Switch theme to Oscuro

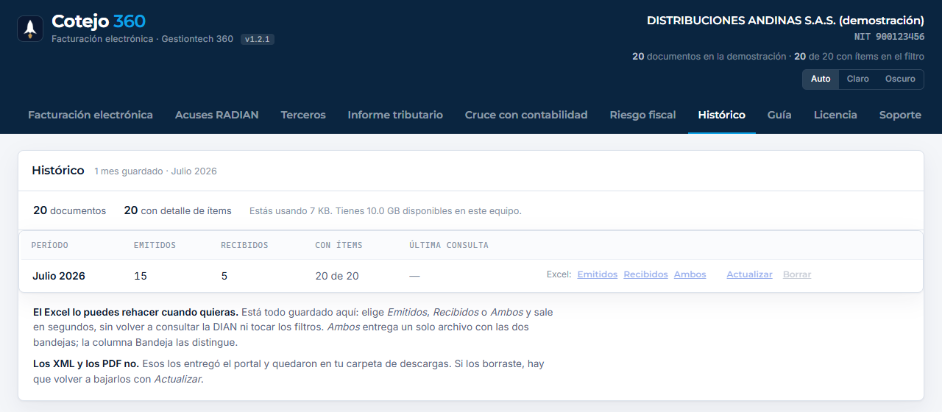tap(900, 79)
